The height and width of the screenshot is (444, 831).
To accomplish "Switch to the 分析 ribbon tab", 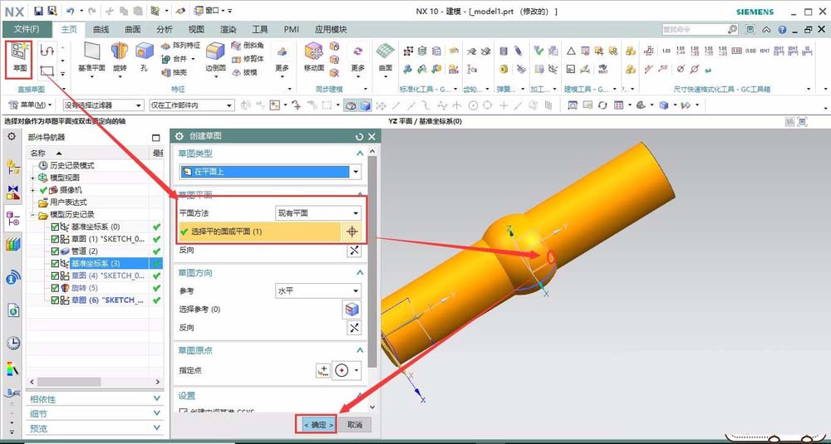I will (x=165, y=30).
